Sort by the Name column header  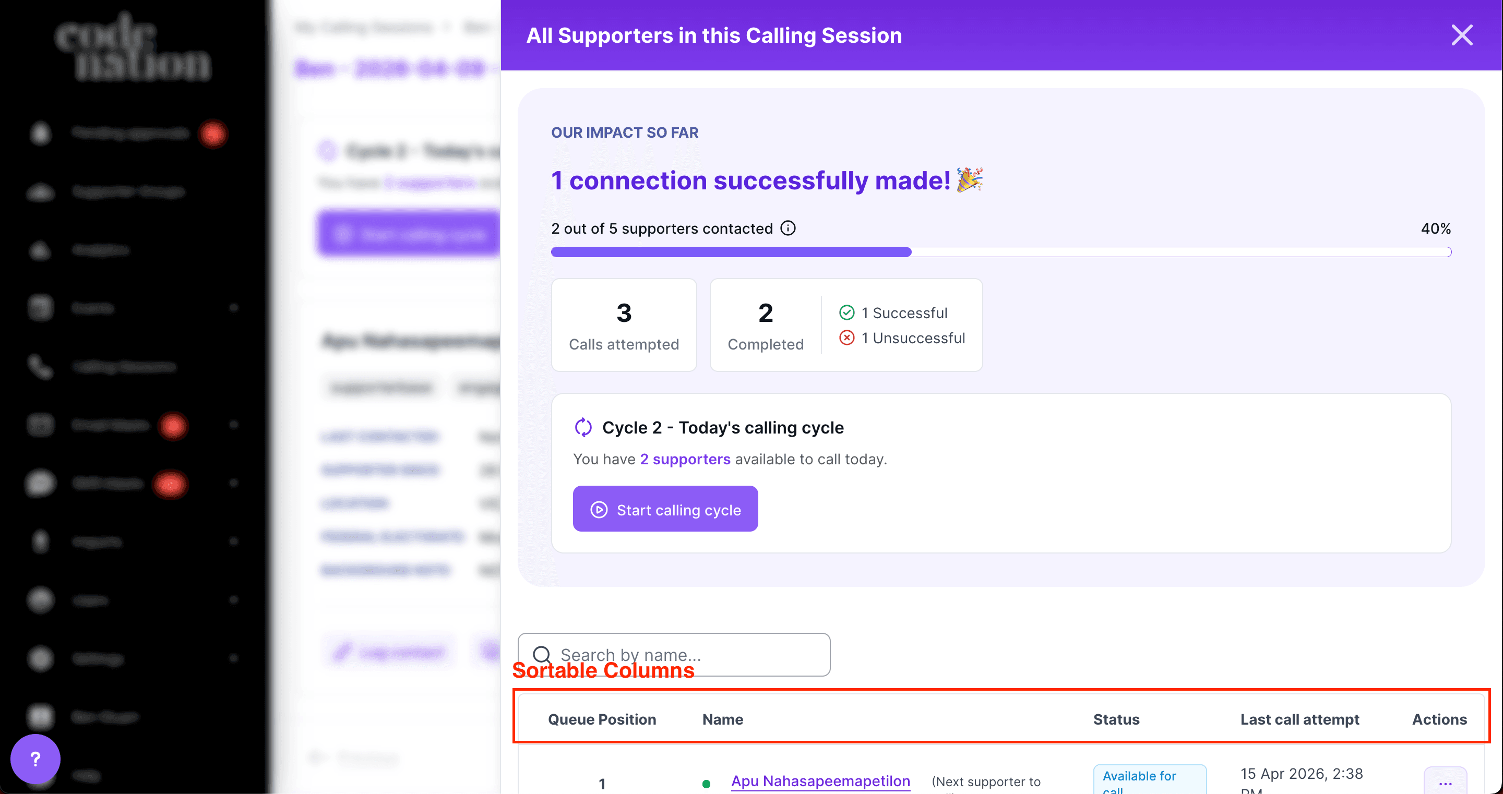pyautogui.click(x=722, y=719)
